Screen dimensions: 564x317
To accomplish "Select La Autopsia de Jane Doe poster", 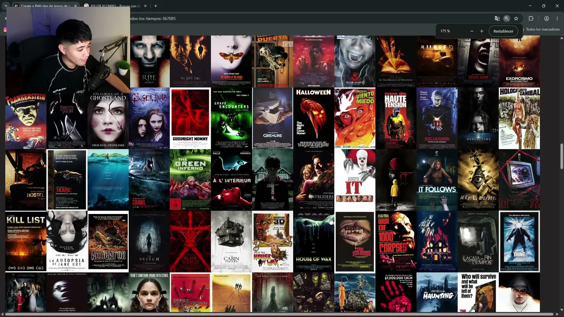I will pyautogui.click(x=67, y=242).
